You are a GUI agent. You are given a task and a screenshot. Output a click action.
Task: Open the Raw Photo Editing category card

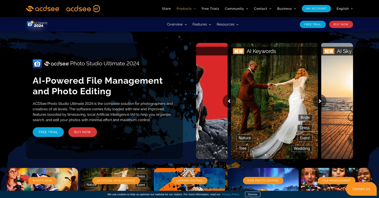point(263,180)
